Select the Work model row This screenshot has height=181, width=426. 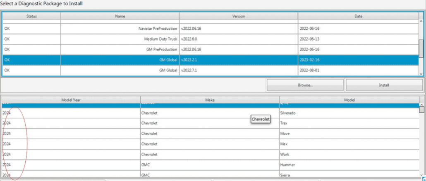coord(211,155)
